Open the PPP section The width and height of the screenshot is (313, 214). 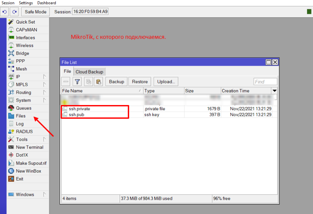(x=28, y=61)
